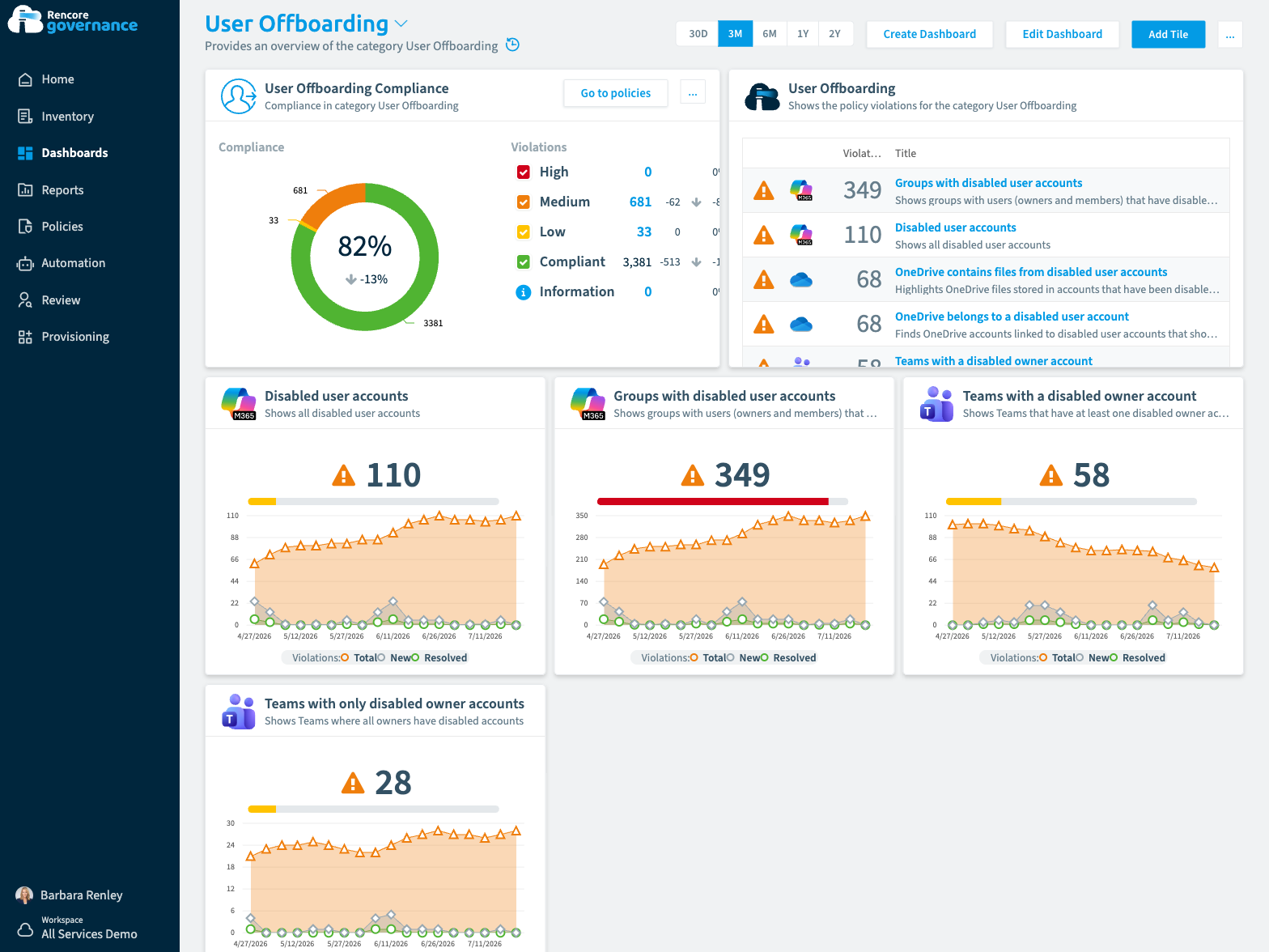
Task: Toggle the Medium violations checkbox
Action: [x=524, y=202]
